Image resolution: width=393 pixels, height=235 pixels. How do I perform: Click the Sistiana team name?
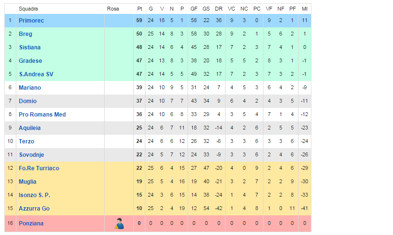[30, 47]
